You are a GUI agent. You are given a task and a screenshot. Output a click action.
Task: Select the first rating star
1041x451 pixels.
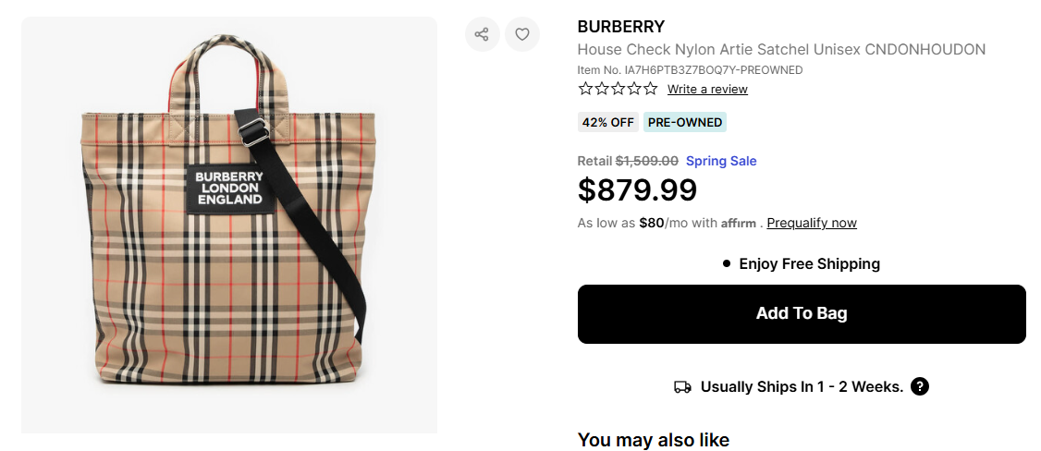click(x=585, y=89)
